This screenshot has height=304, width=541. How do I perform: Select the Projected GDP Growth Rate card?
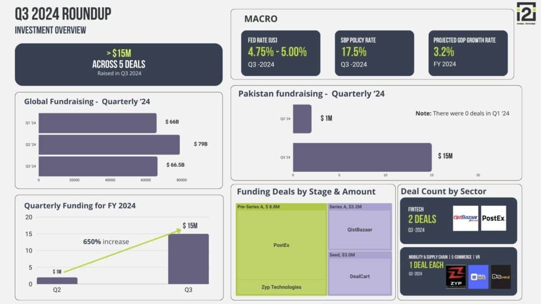pos(468,53)
